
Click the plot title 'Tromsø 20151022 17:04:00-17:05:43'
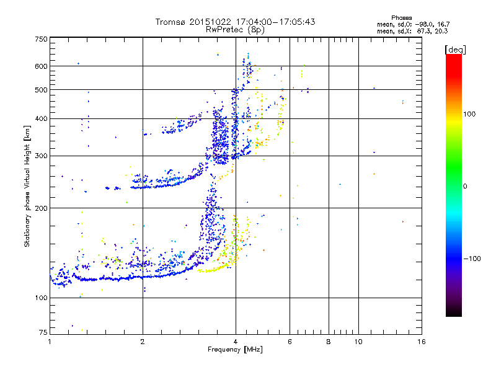[x=235, y=22]
